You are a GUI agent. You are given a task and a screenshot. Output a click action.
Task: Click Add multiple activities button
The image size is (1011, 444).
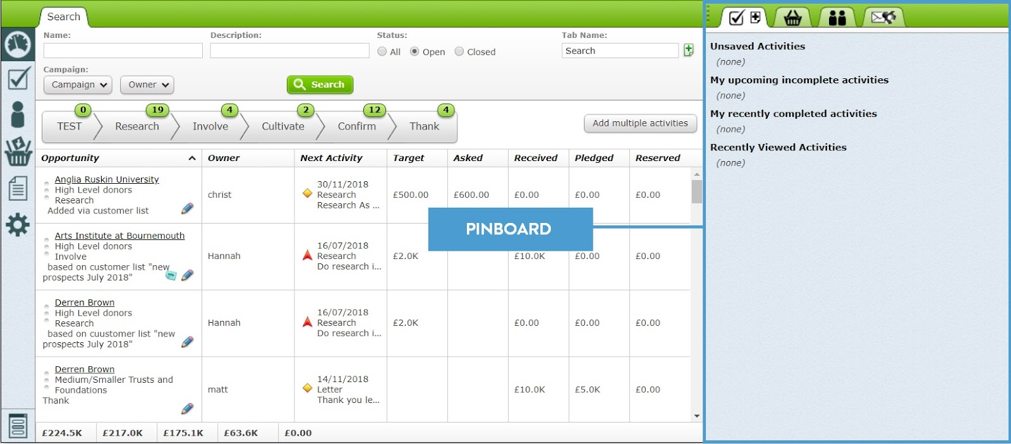tap(640, 123)
